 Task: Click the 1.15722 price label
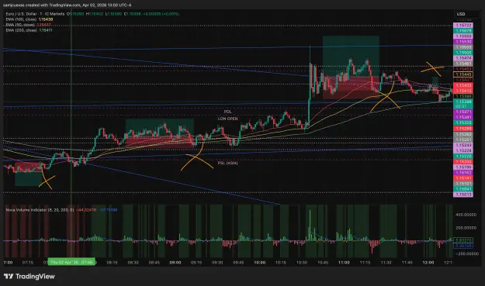tap(463, 26)
